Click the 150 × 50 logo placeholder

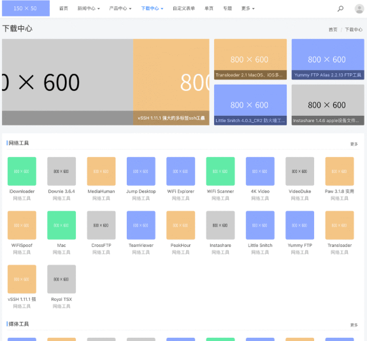(x=25, y=8)
